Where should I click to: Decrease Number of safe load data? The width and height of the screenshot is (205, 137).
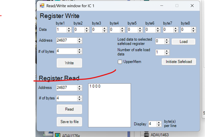click(167, 54)
